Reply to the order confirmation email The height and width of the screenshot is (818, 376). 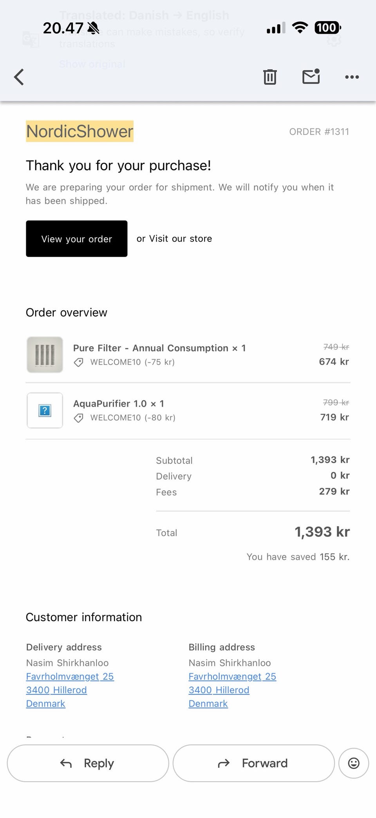[88, 763]
